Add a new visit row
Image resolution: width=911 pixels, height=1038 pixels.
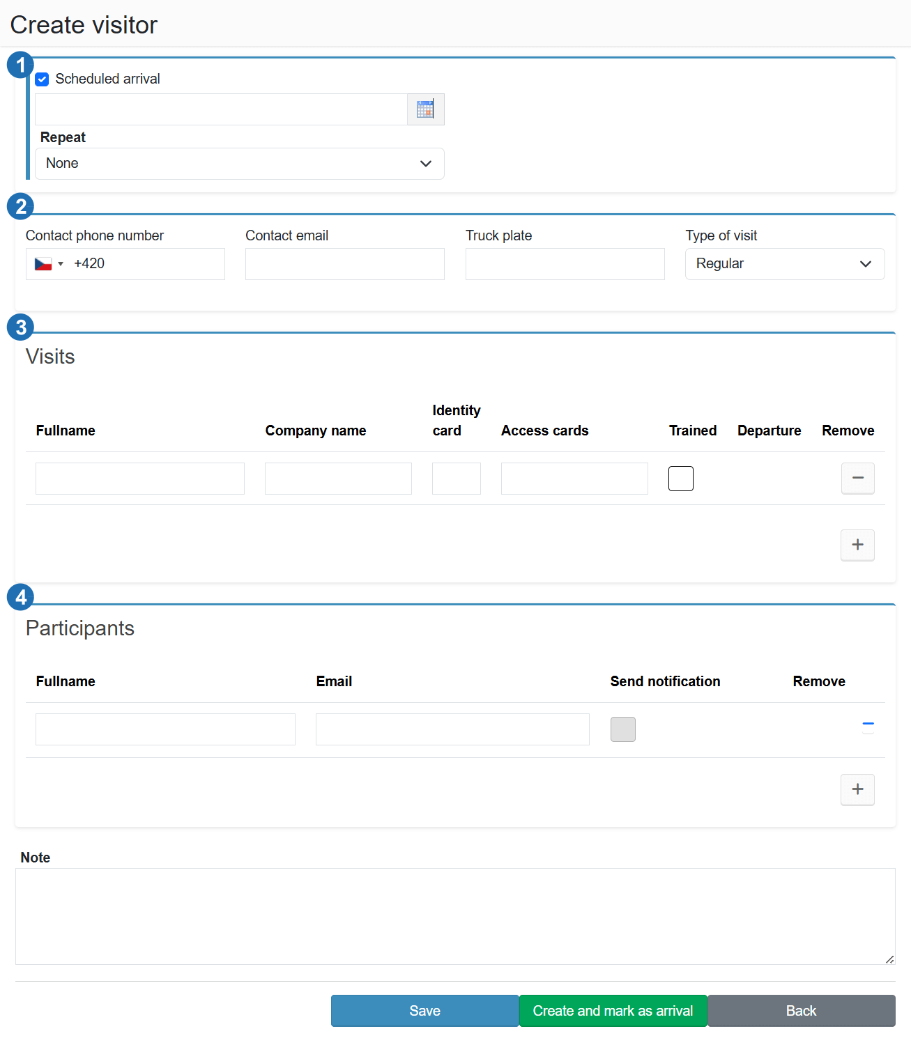click(857, 545)
